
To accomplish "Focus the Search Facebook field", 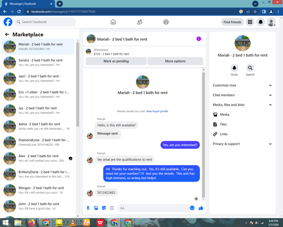I will (x=45, y=22).
